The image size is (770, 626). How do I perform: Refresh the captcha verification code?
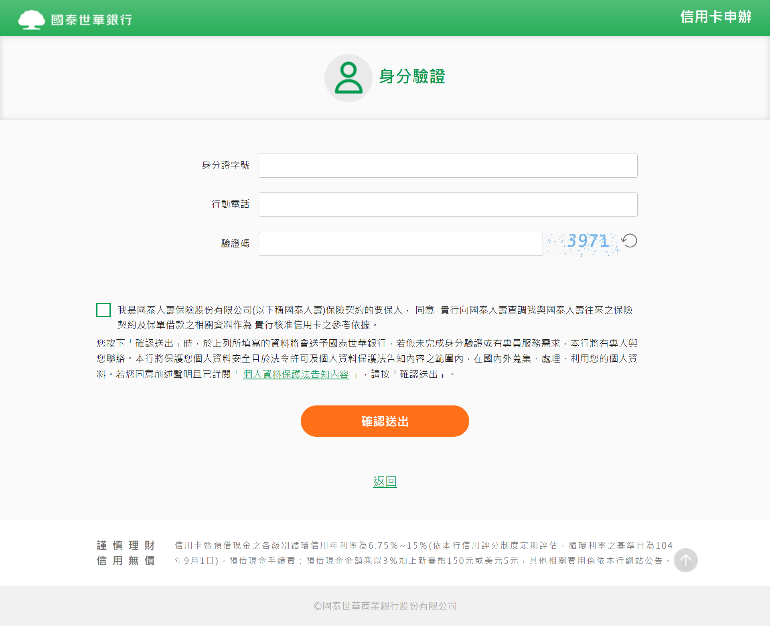(x=629, y=241)
